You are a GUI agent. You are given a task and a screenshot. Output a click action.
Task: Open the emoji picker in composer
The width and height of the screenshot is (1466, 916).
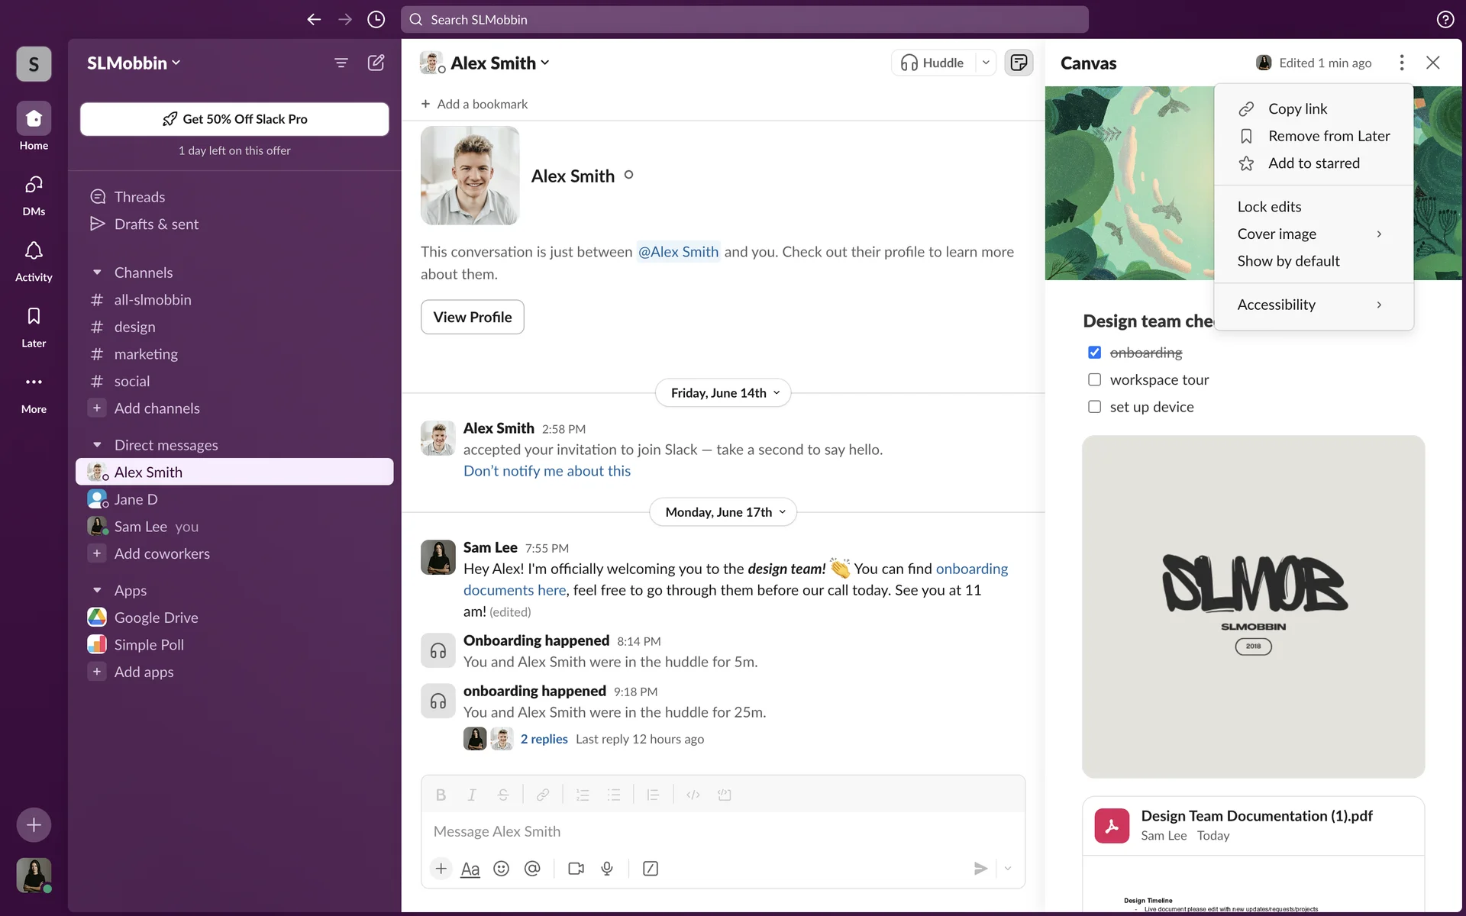pos(501,869)
